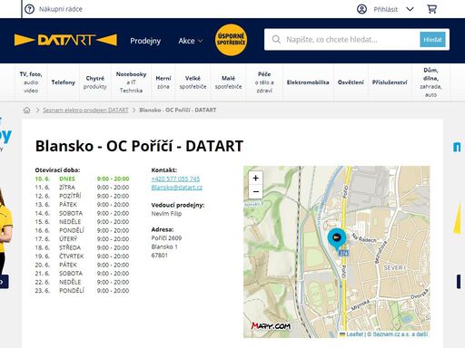465x348 pixels.
Task: Click today's hours row 10. 6. DNES
Action: point(82,179)
